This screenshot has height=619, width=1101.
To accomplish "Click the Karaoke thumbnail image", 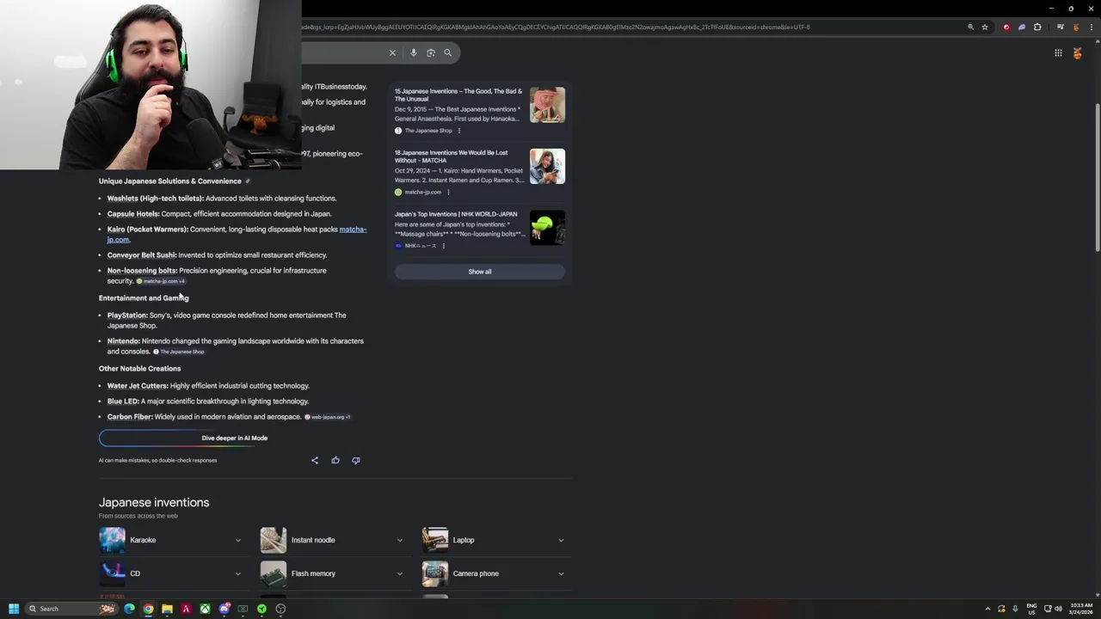I will click(112, 540).
